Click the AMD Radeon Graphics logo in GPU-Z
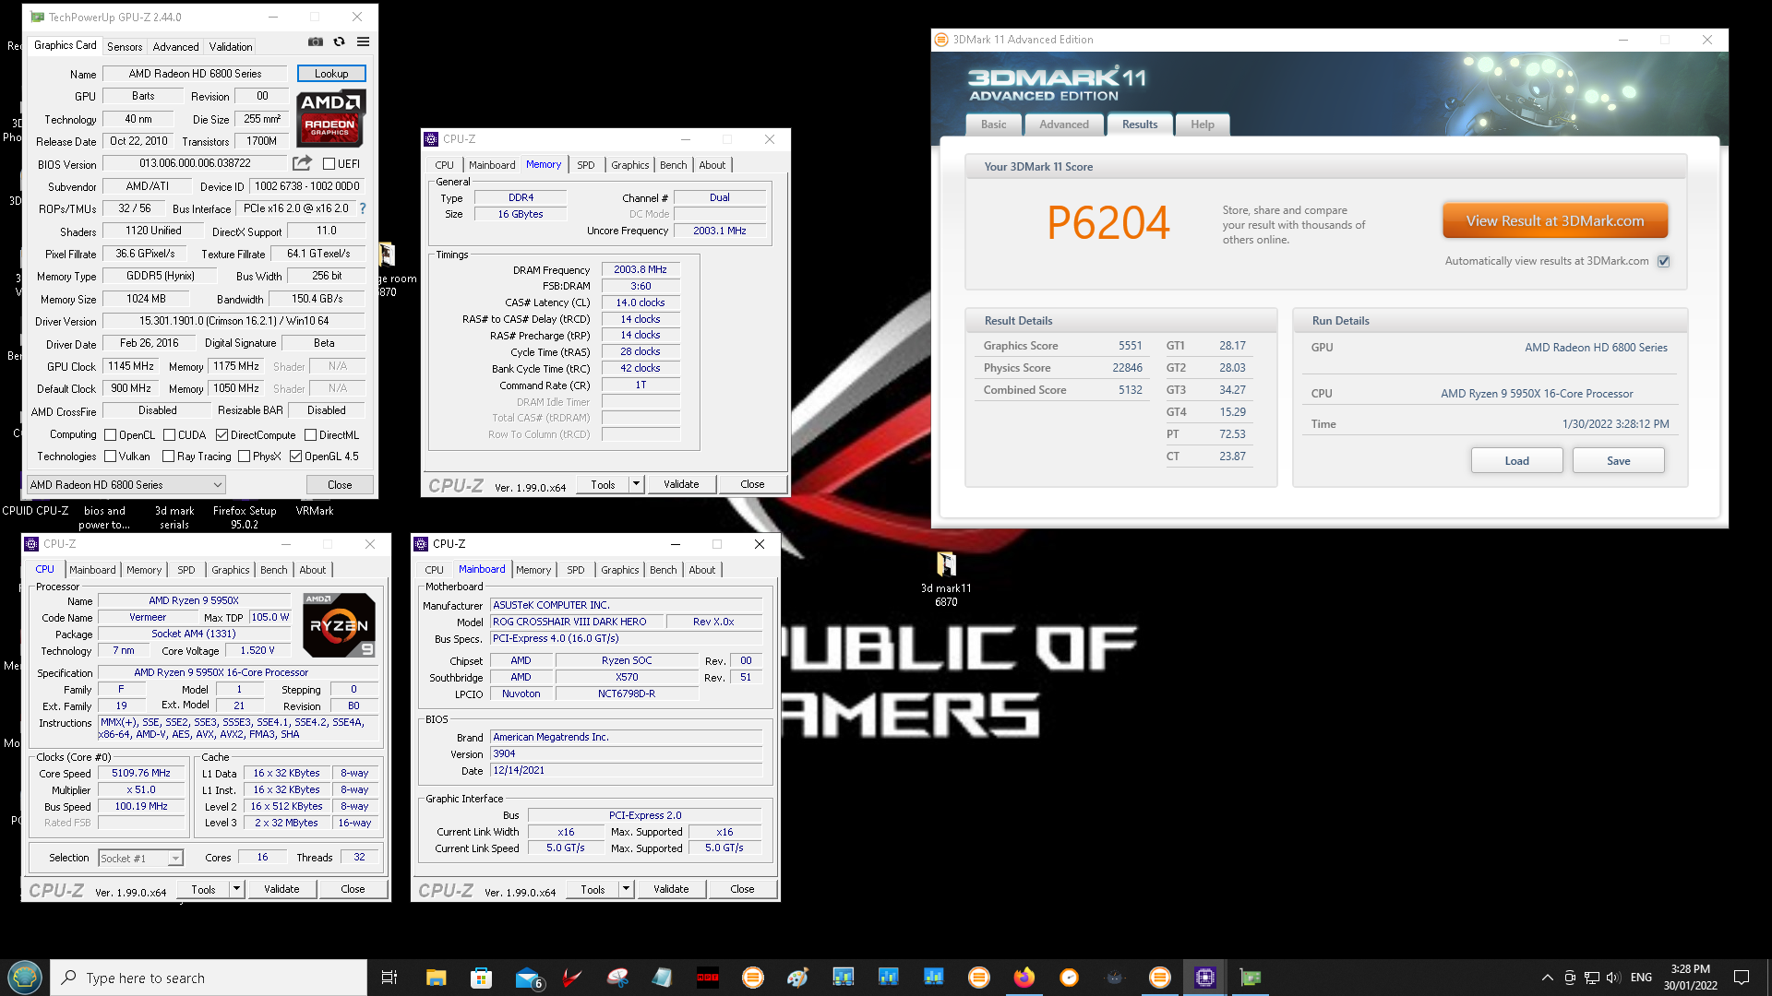This screenshot has width=1772, height=996. [x=331, y=118]
